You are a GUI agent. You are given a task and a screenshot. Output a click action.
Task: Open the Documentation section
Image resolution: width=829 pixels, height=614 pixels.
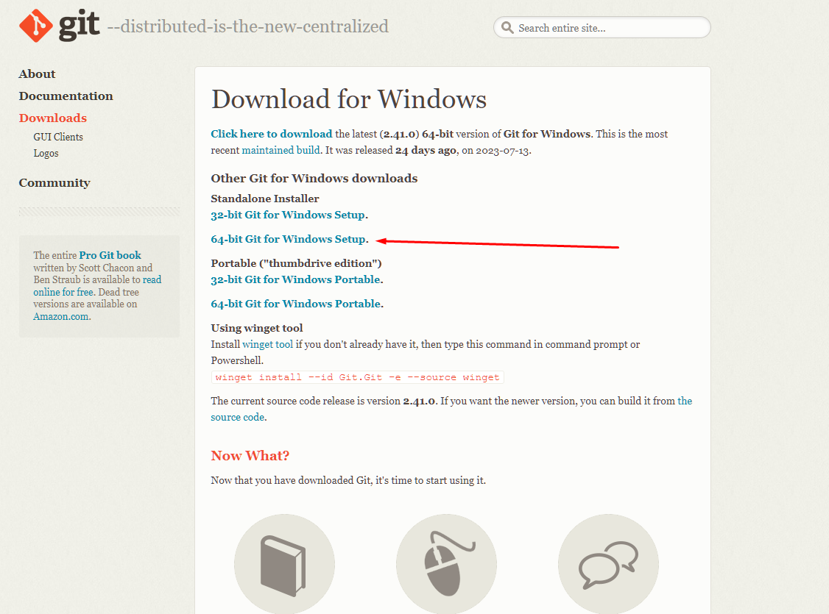point(66,96)
